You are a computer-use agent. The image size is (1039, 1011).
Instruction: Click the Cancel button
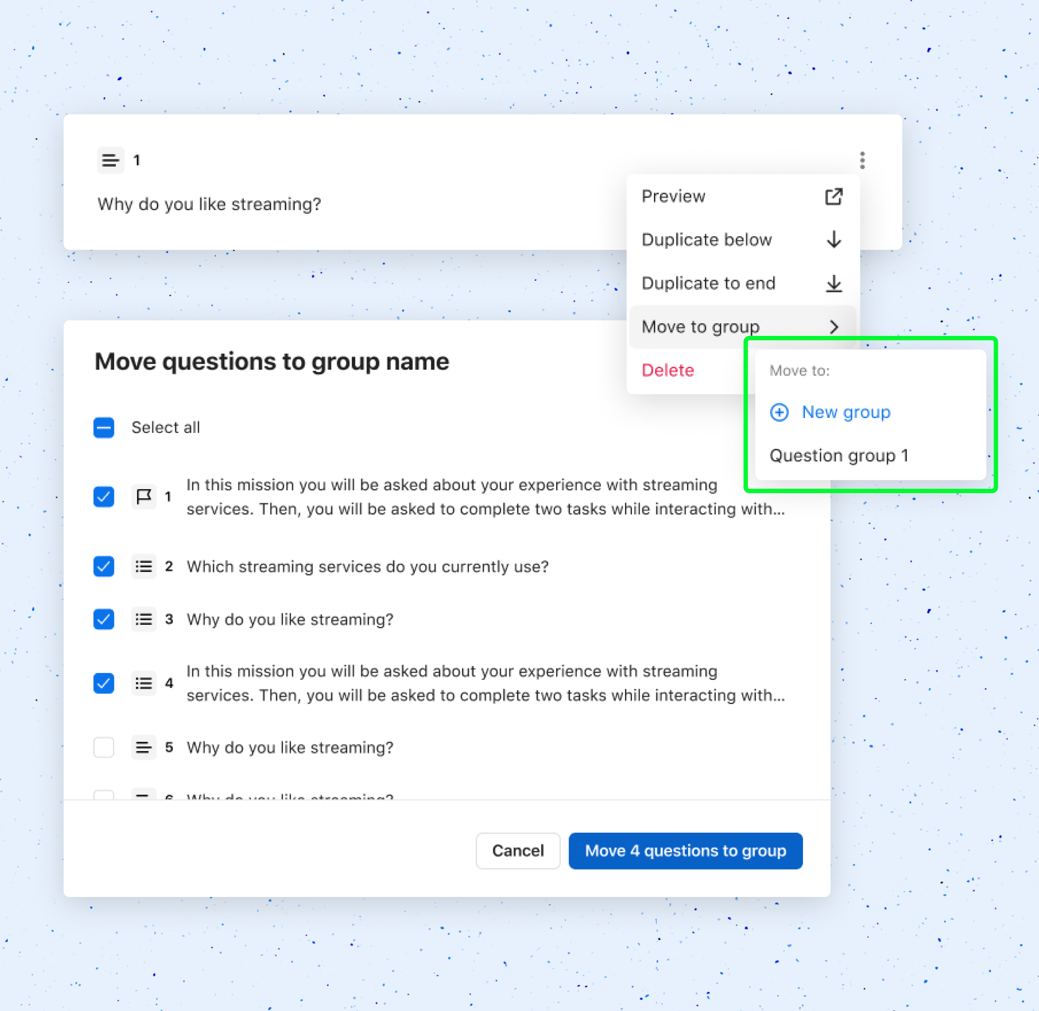point(518,851)
